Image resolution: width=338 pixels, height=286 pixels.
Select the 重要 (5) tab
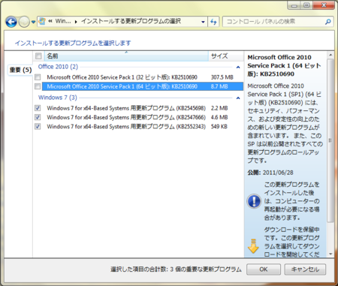click(x=20, y=70)
